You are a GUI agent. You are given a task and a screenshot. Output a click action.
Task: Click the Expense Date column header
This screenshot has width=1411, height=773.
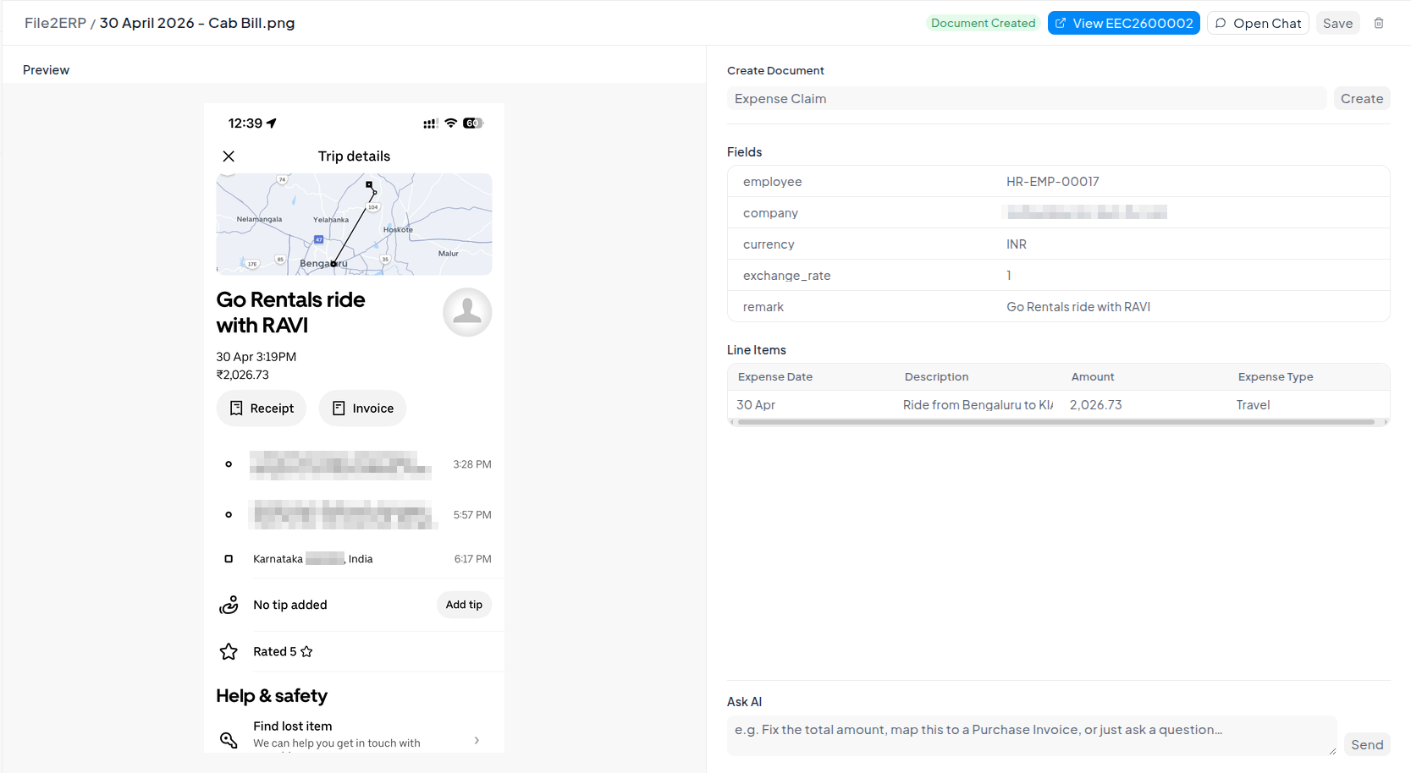click(x=775, y=377)
